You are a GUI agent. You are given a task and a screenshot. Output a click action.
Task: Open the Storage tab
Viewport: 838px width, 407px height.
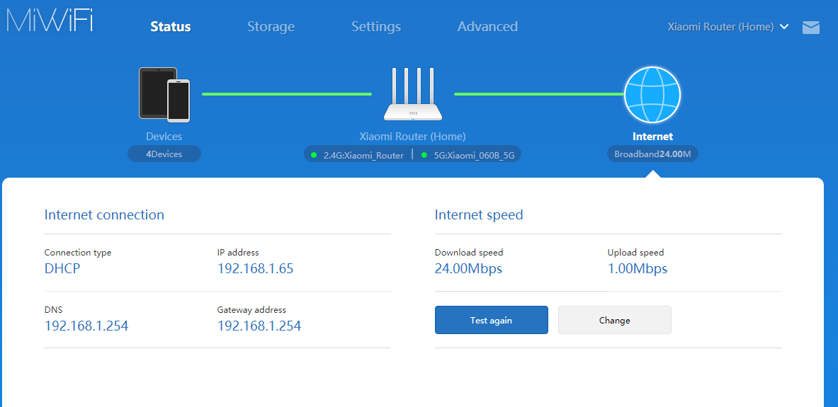[271, 27]
